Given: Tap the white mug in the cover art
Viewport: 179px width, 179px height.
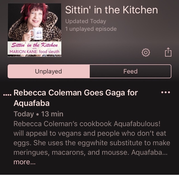Looking at the screenshot, I should 36,34.
